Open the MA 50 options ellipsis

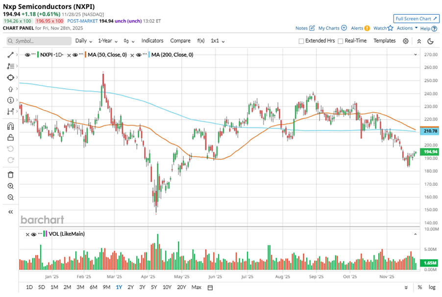[x=81, y=53]
